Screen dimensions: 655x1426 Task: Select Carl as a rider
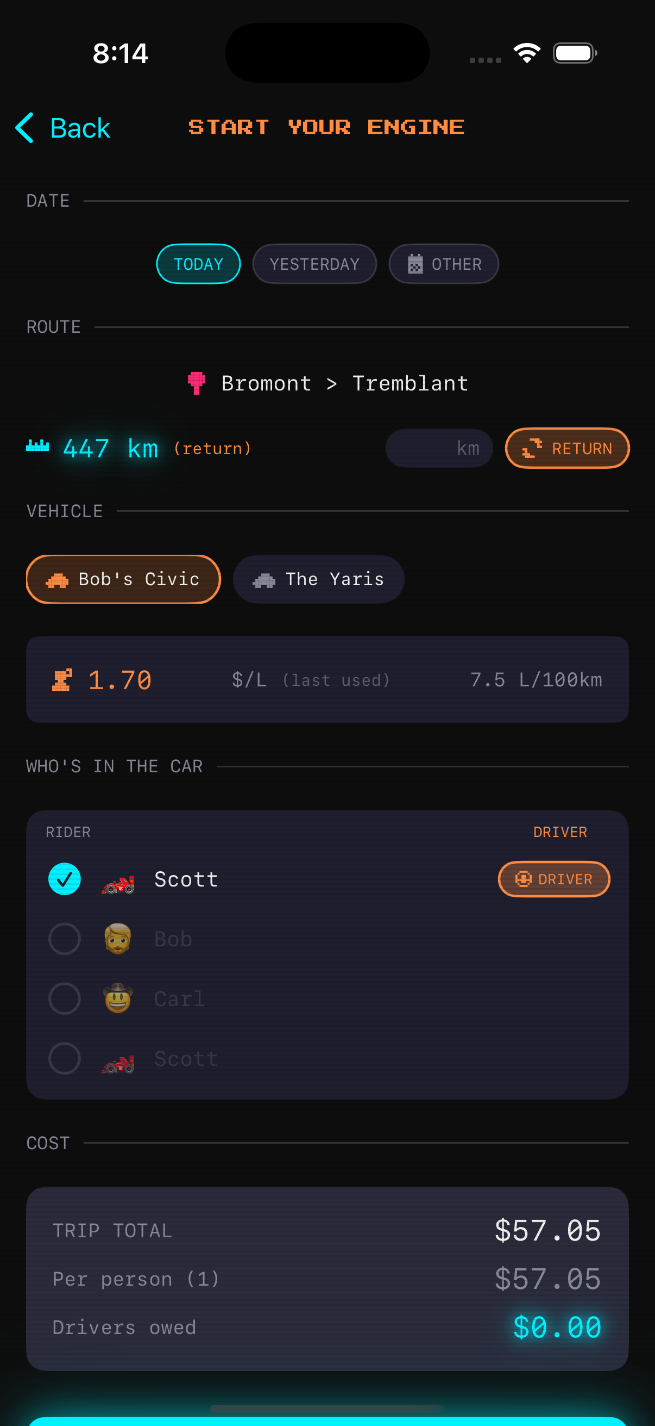pos(64,999)
